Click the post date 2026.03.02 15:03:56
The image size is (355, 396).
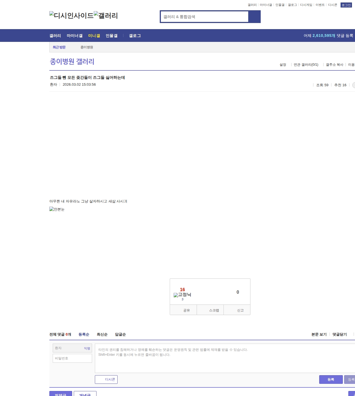[79, 85]
